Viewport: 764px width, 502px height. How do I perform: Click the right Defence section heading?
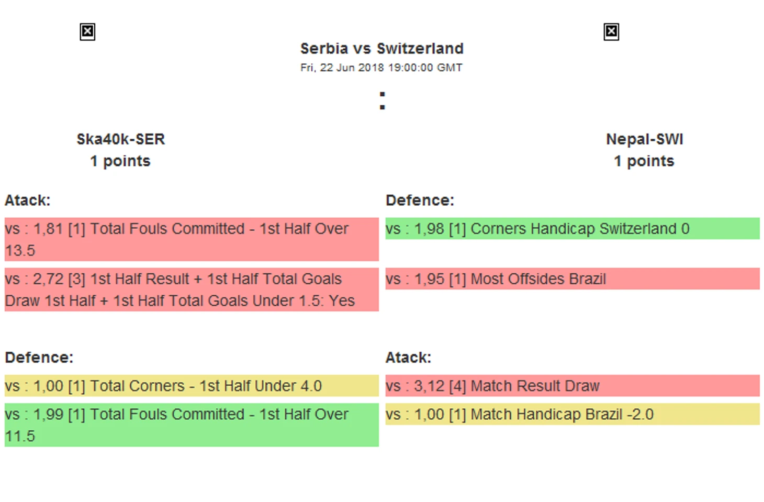pyautogui.click(x=420, y=200)
